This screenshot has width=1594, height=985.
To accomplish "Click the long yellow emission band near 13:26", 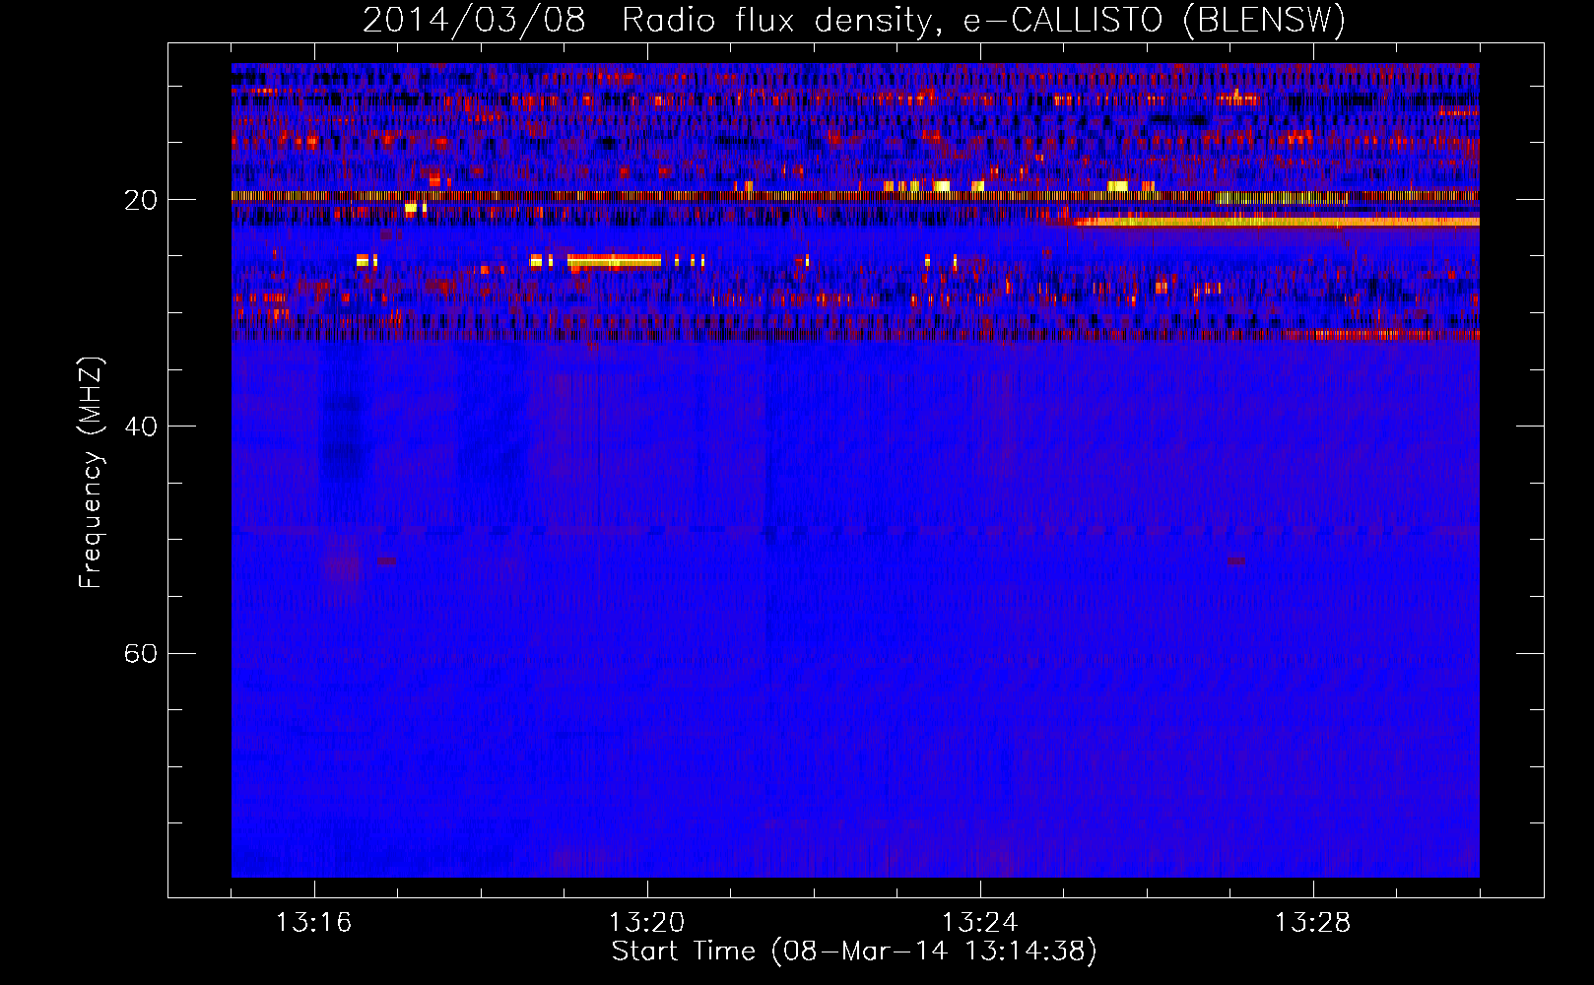I will click(1279, 222).
